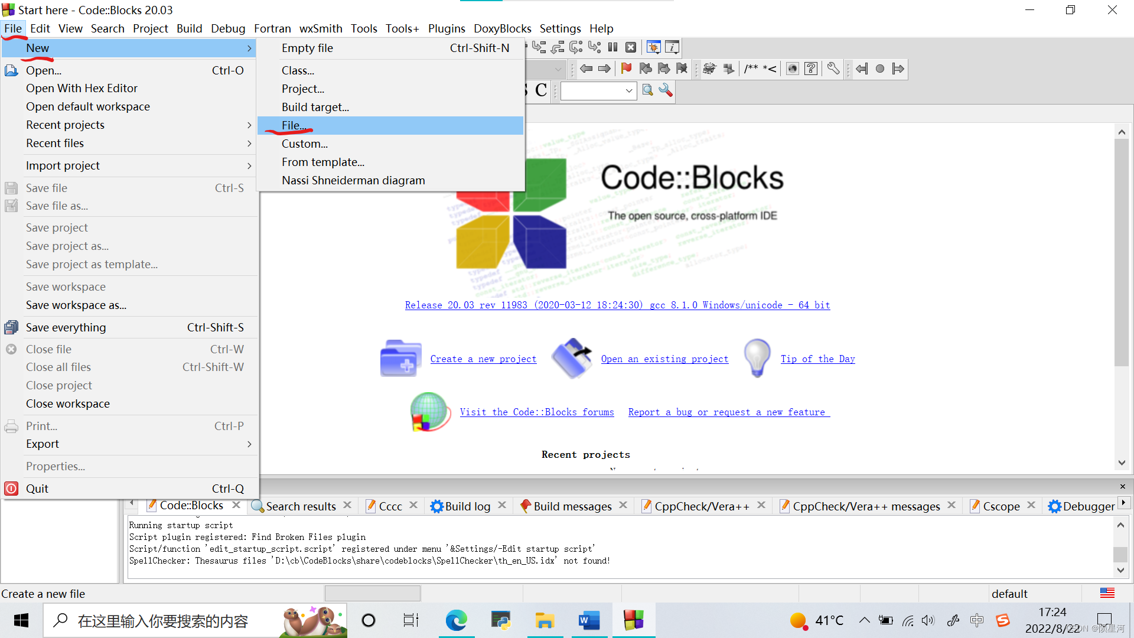The height and width of the screenshot is (638, 1134).
Task: Click the DoxyBlocks wrench preferences icon
Action: pos(833,69)
